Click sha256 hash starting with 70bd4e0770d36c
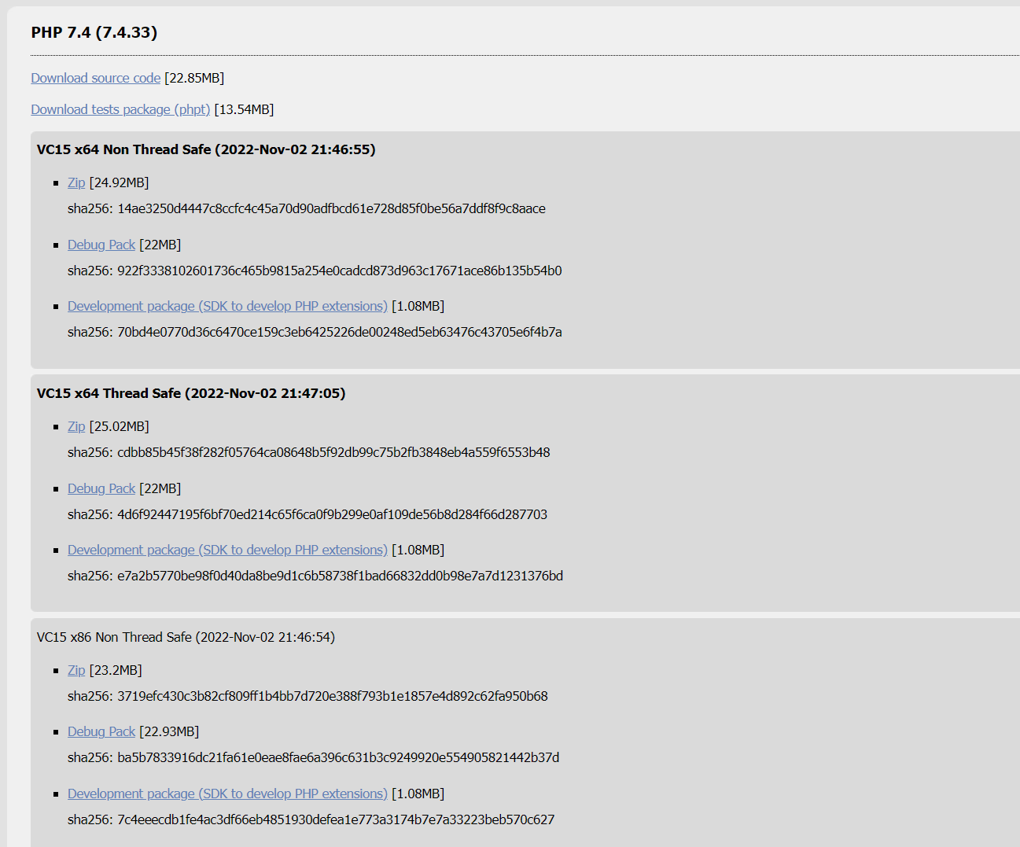 (340, 332)
